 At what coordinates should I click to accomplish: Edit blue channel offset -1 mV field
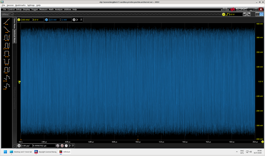[x=66, y=20]
